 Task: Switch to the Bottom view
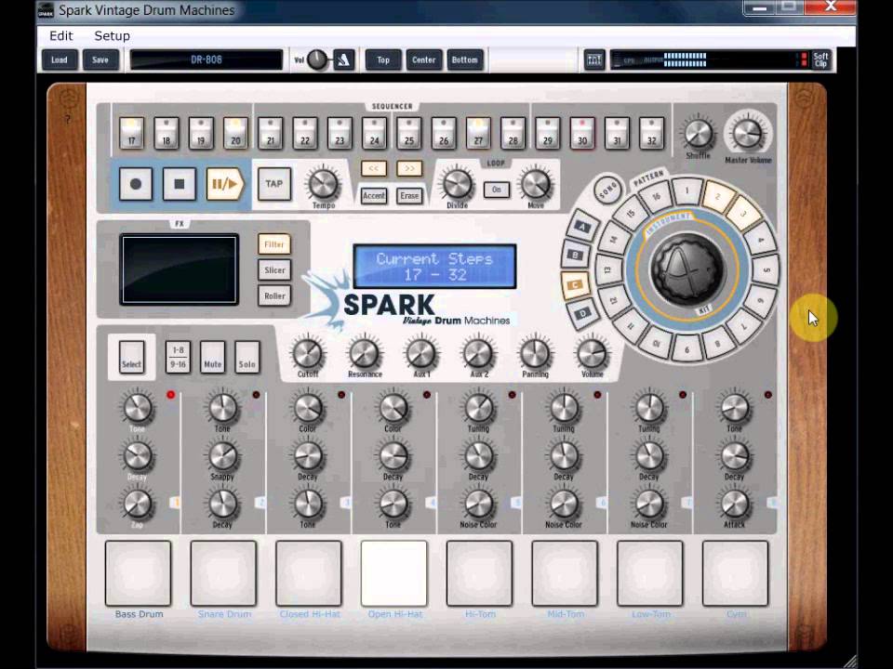coord(465,59)
